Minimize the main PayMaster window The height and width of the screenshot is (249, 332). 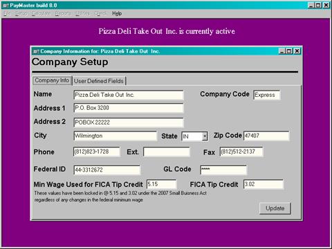coord(311,5)
